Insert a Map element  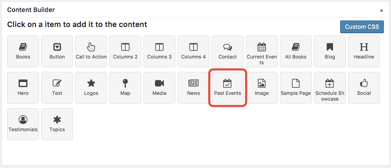pyautogui.click(x=125, y=88)
